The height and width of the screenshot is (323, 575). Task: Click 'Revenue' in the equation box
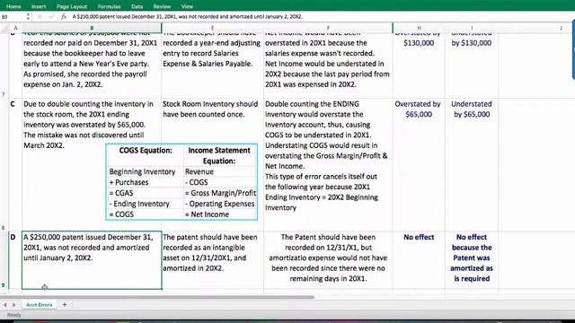coord(199,171)
